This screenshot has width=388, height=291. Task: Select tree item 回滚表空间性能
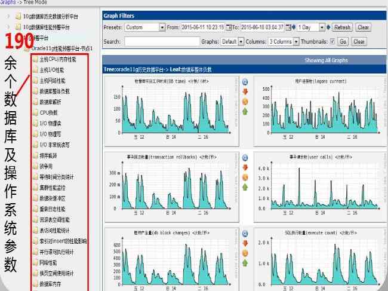point(55,220)
